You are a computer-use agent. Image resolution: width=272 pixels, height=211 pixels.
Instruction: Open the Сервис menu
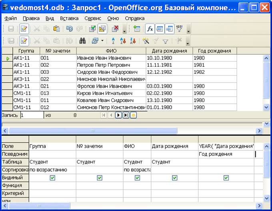93,18
